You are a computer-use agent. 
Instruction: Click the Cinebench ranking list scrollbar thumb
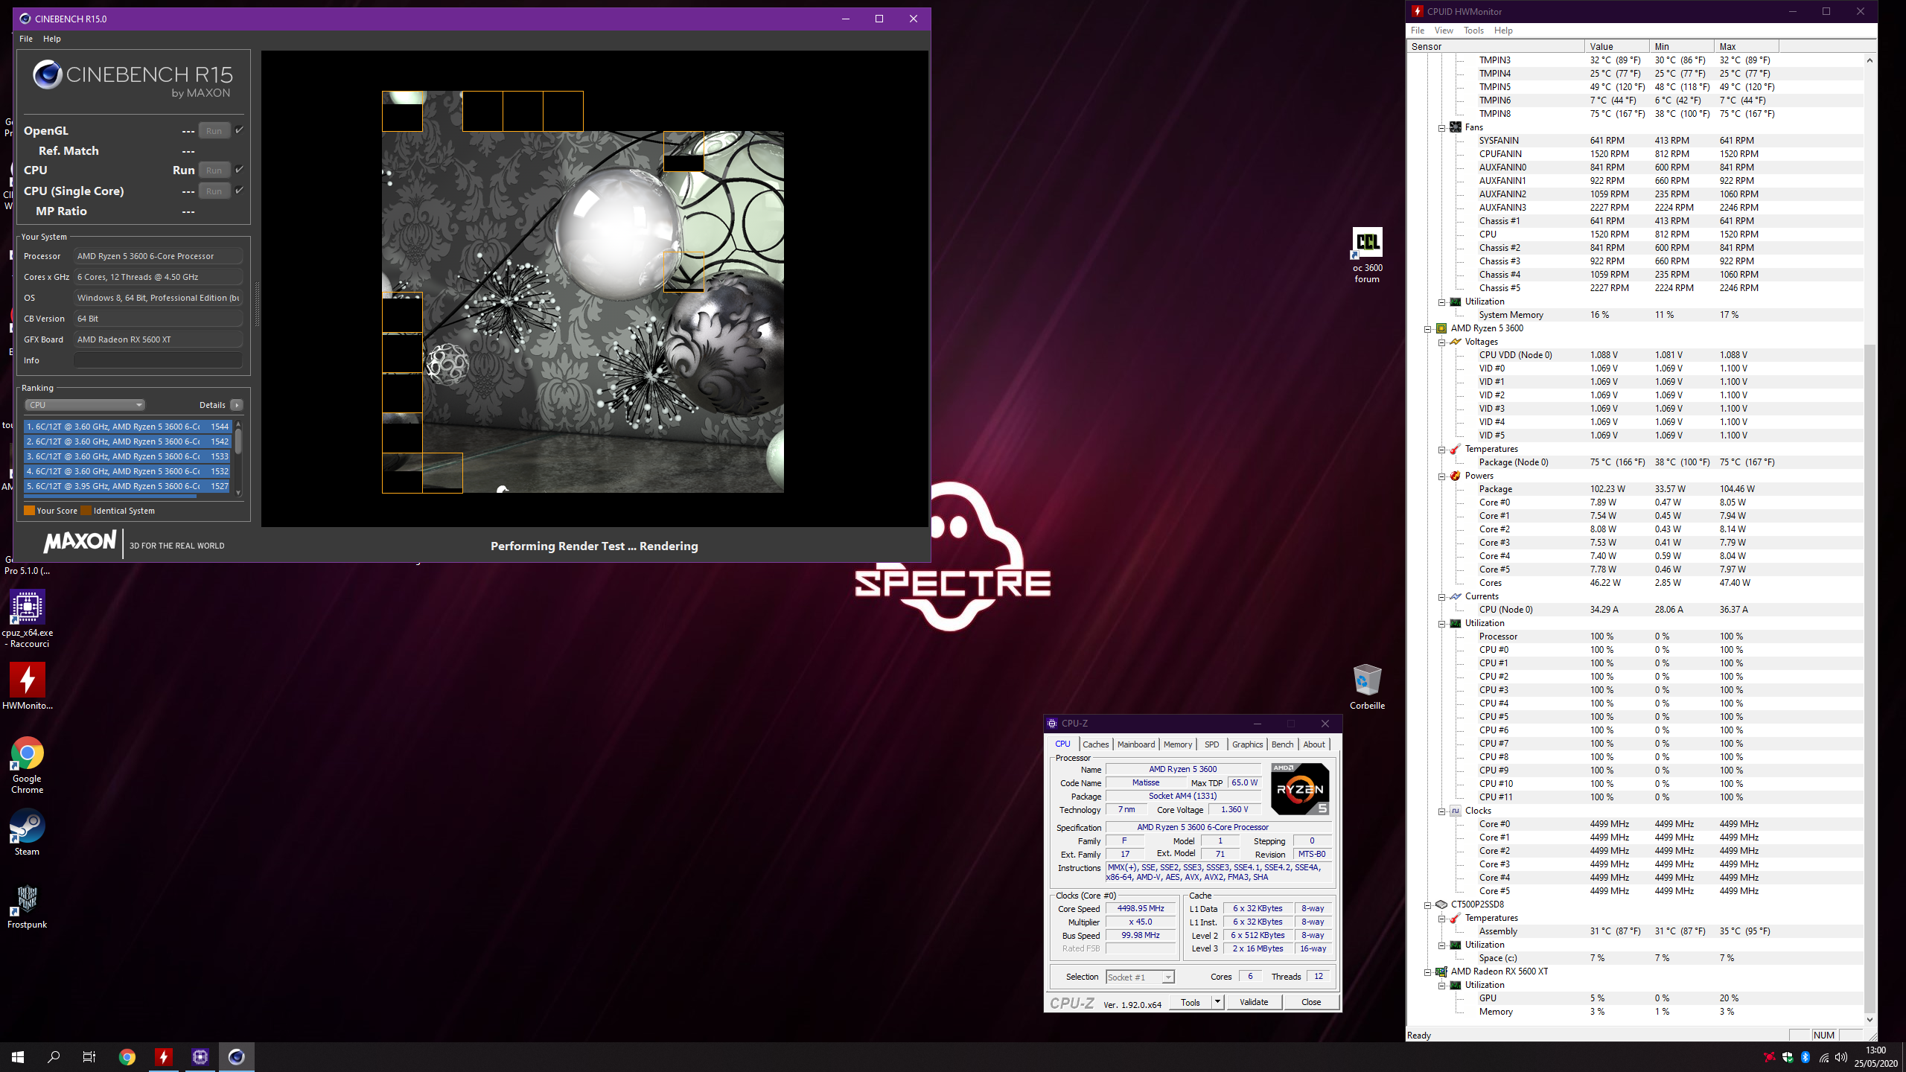click(238, 442)
